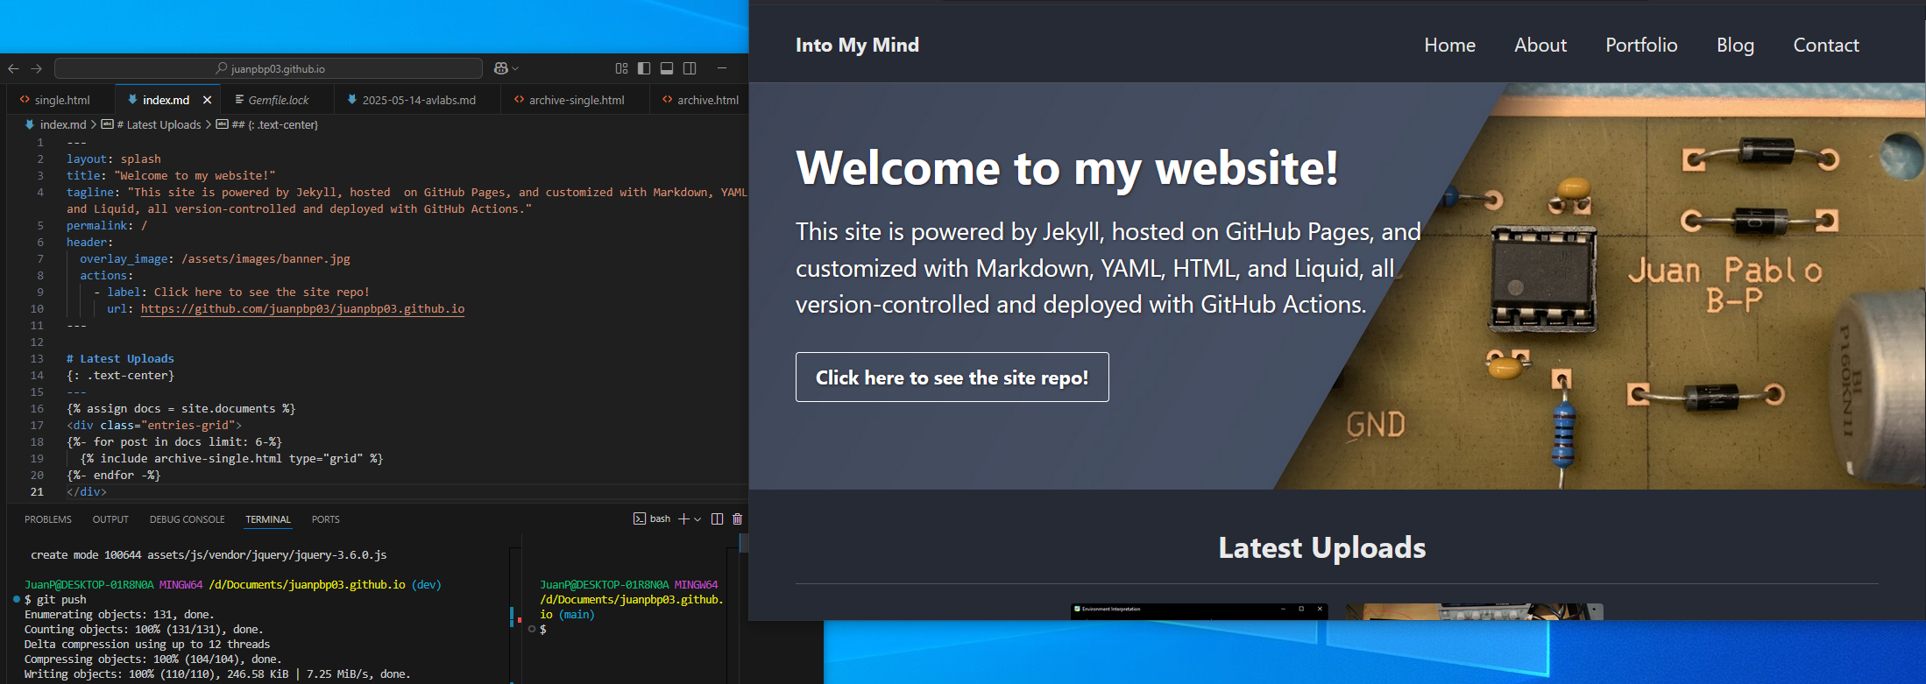Switch to the DEBUG CONSOLE tab
The height and width of the screenshot is (684, 1926).
188,519
